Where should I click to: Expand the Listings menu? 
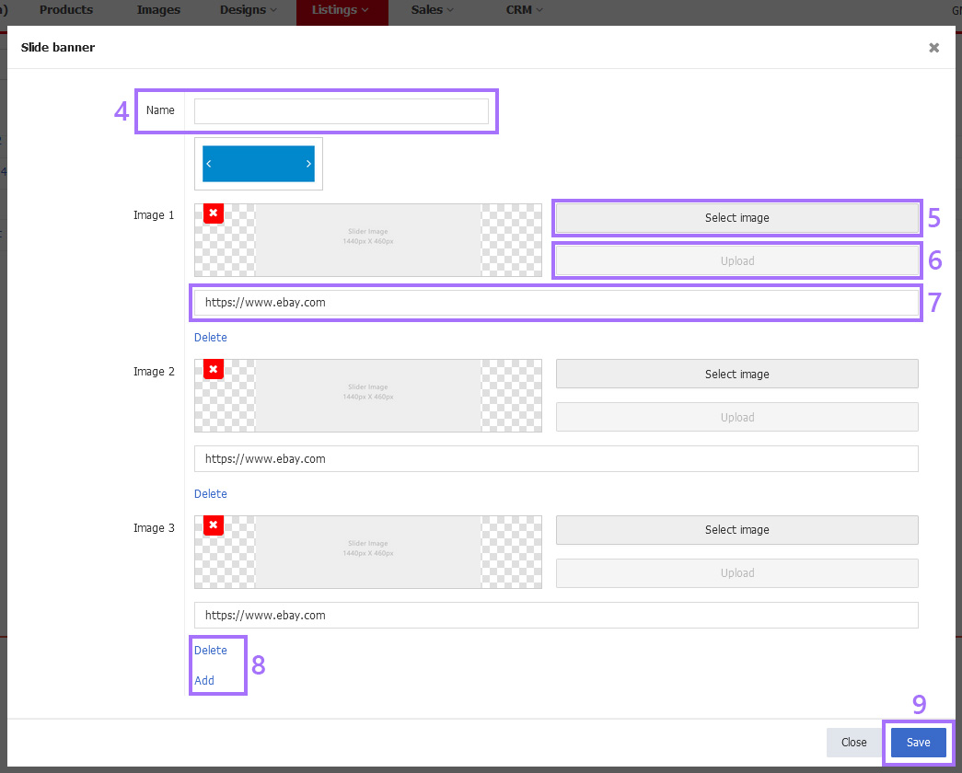pos(341,10)
